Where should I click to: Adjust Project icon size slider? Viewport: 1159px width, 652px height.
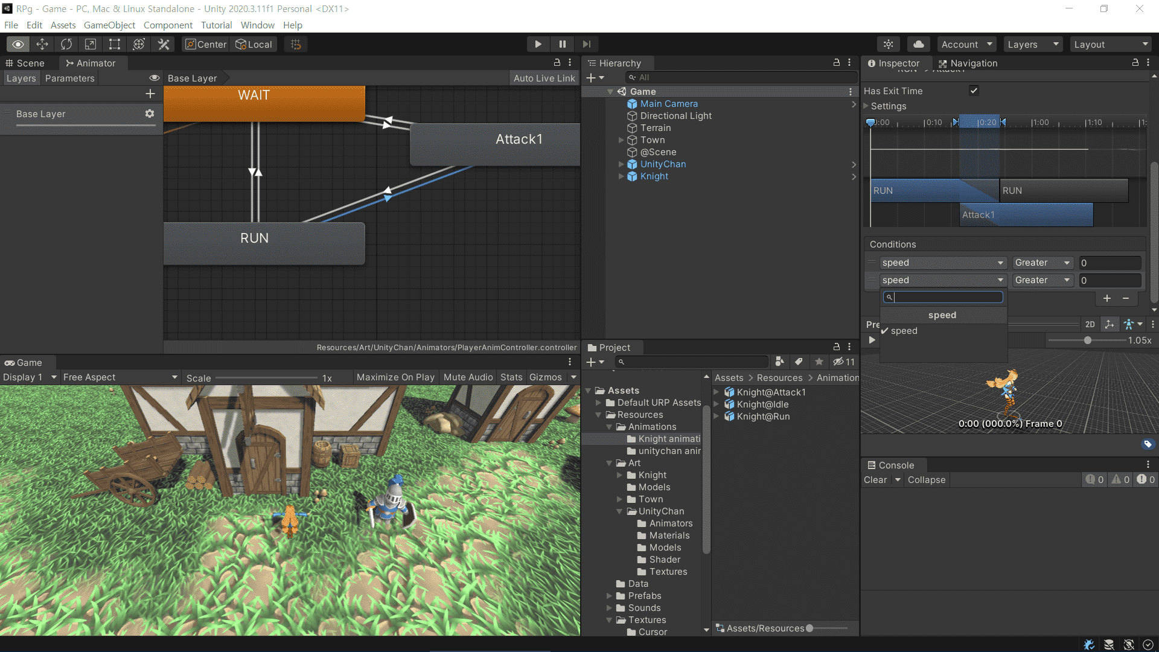coord(828,628)
